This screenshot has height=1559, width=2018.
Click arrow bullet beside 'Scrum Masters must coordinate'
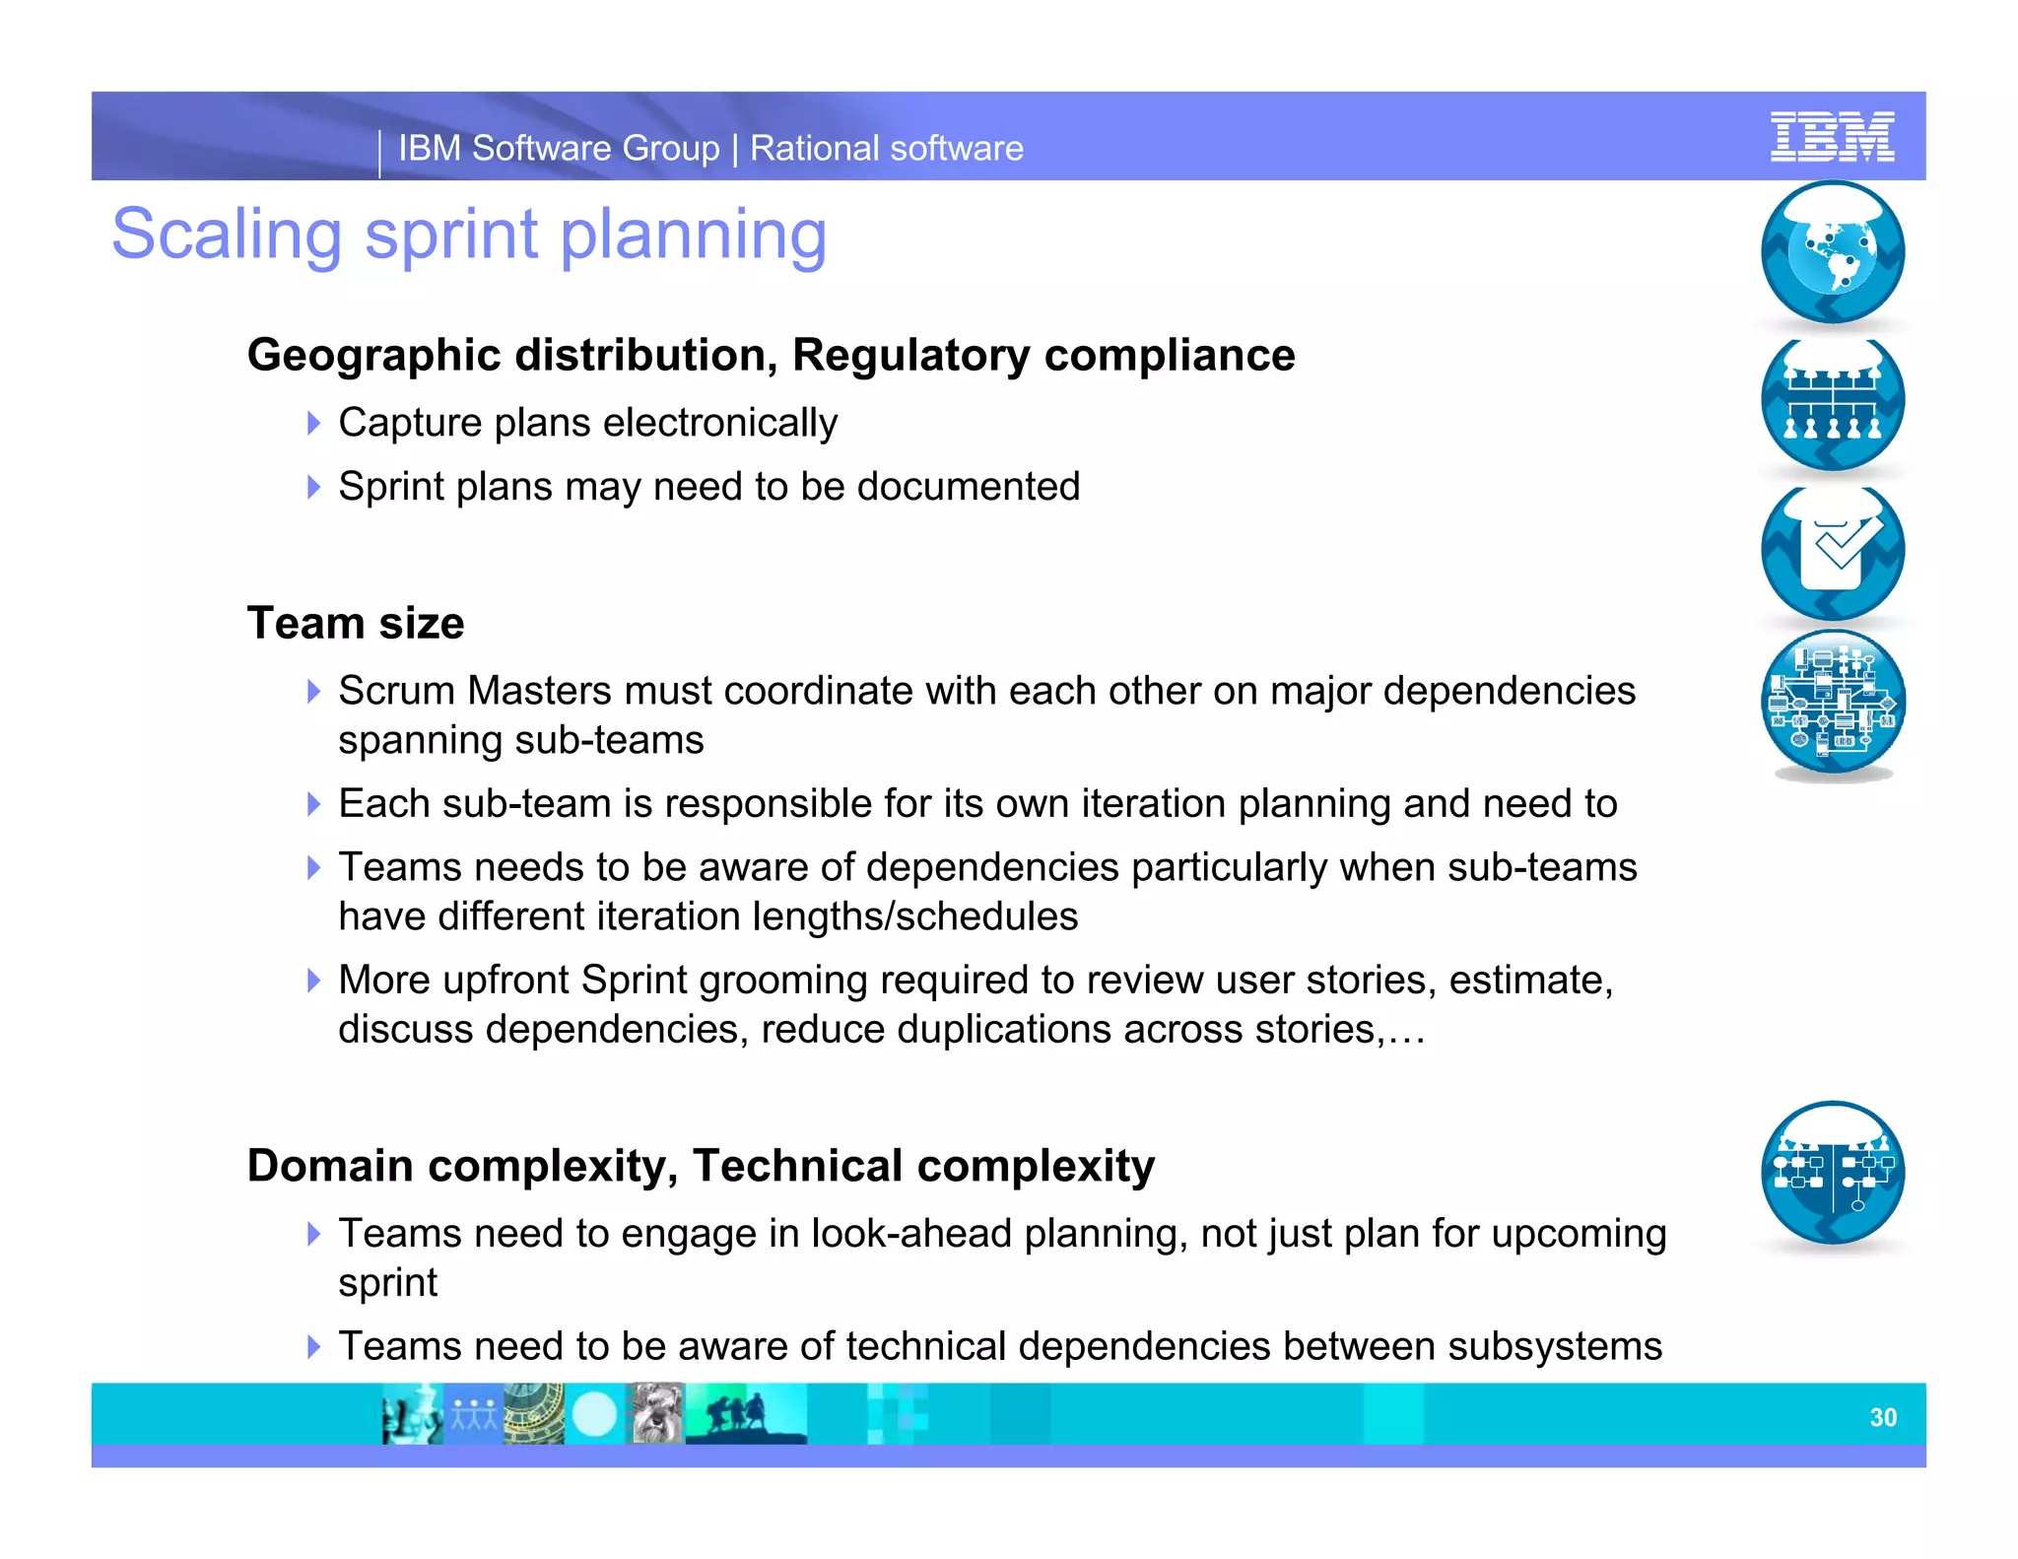tap(313, 692)
